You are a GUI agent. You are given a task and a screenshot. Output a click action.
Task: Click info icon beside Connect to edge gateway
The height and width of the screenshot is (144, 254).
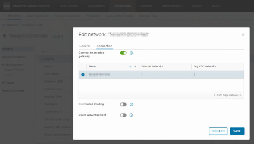131,53
